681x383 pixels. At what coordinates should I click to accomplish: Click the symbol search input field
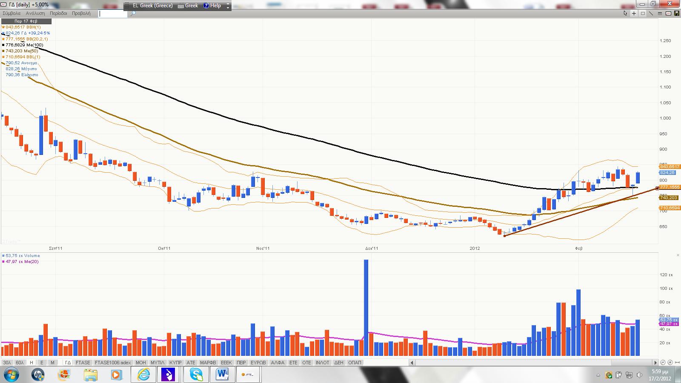(113, 14)
